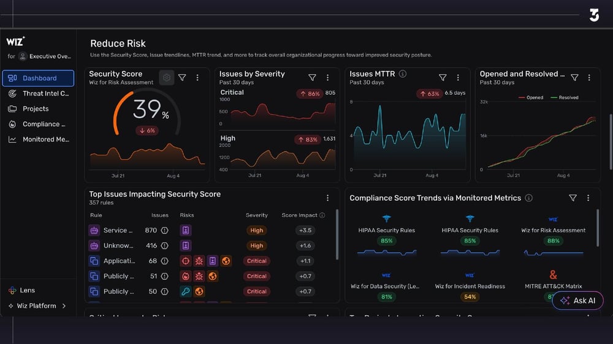
Task: Open the Unknown rule row icon
Action: point(94,245)
